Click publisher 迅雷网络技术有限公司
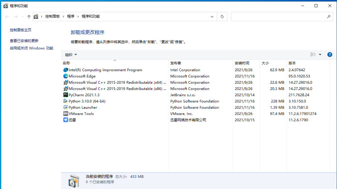Viewport: 337px width, 189px height. [x=188, y=120]
